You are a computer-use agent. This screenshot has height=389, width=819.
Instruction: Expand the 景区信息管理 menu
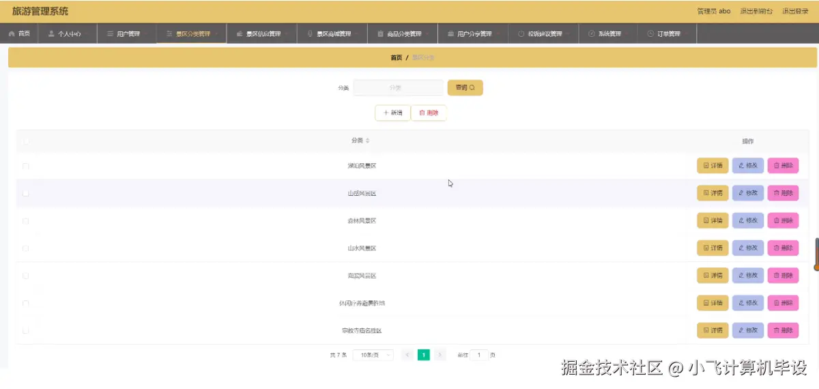(x=262, y=34)
